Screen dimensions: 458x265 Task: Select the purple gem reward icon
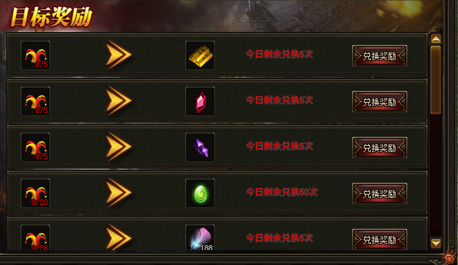point(200,147)
